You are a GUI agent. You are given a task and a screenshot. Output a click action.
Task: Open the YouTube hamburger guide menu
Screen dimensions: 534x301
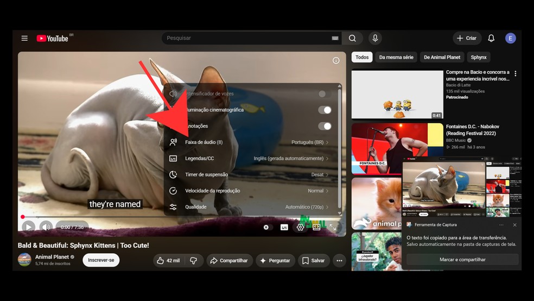click(x=24, y=38)
